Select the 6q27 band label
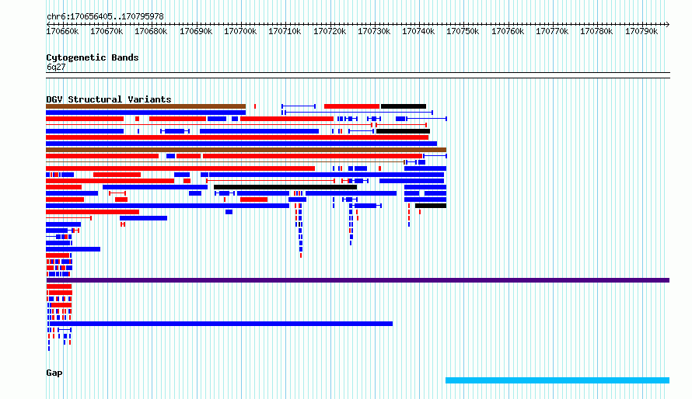 56,67
